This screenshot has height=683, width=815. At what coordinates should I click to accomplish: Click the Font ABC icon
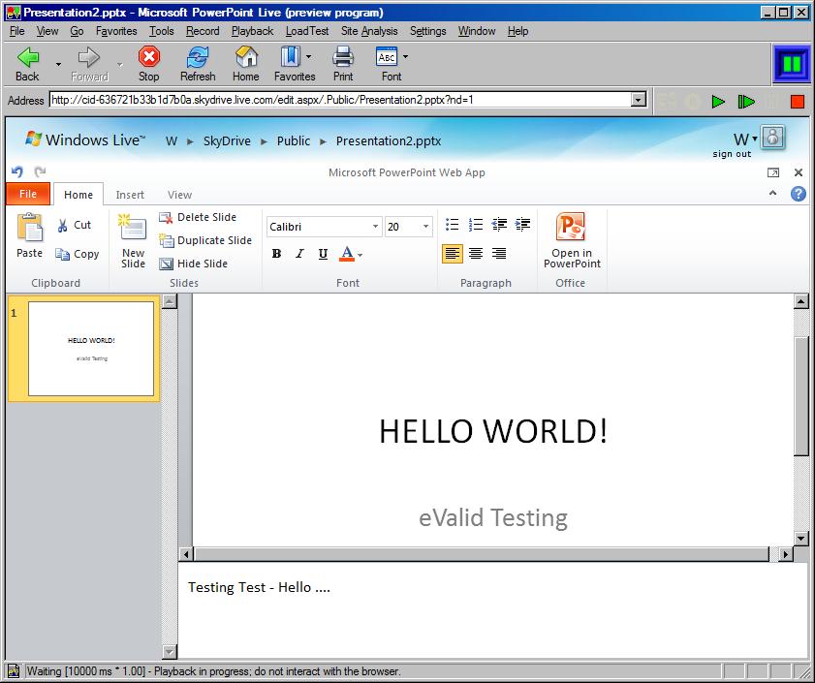387,56
